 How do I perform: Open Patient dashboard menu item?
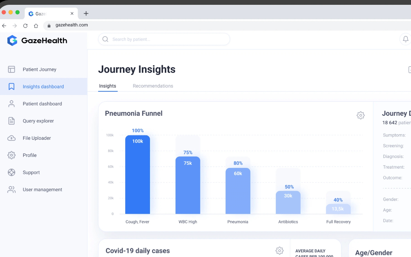click(44, 104)
